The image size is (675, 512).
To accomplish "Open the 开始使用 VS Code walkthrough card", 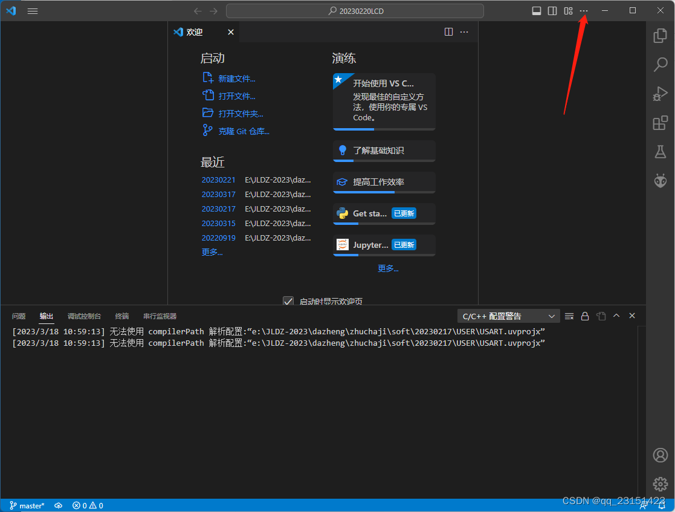I will (x=384, y=102).
